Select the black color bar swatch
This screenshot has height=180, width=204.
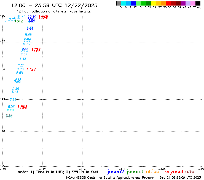pos(198,3)
